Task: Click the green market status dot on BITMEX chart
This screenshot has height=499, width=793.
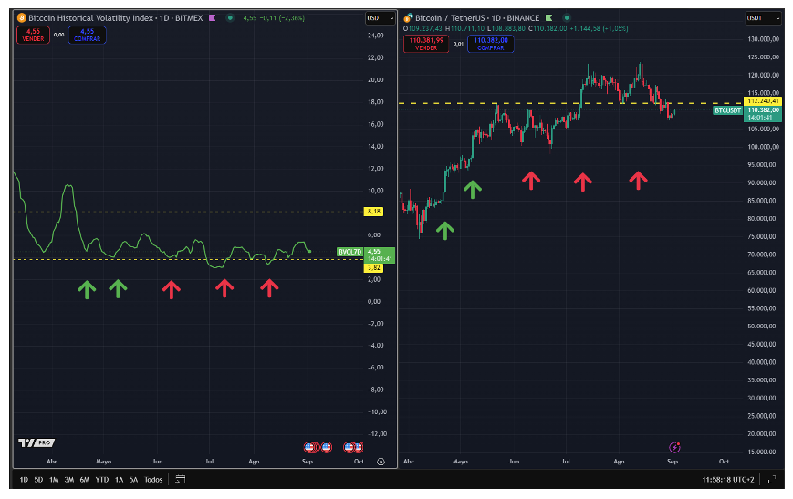Action: coord(230,17)
